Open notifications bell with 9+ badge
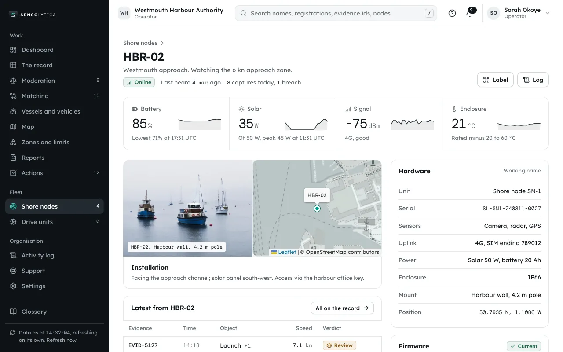563x352 pixels. 470,13
